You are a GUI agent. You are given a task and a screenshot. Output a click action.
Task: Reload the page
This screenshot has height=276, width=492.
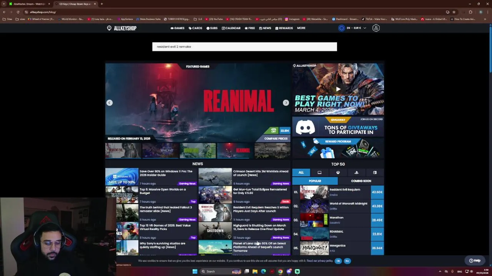(18, 12)
